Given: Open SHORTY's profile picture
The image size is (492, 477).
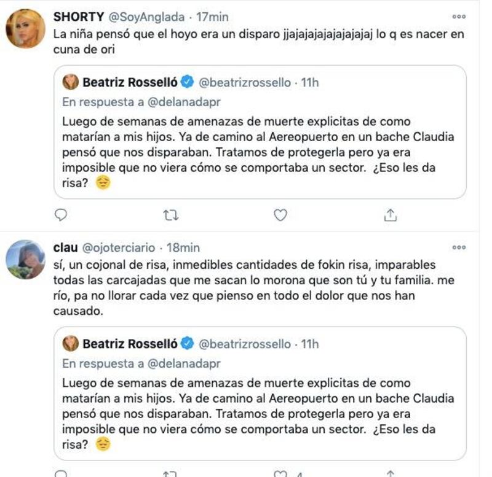Looking at the screenshot, I should pyautogui.click(x=25, y=28).
